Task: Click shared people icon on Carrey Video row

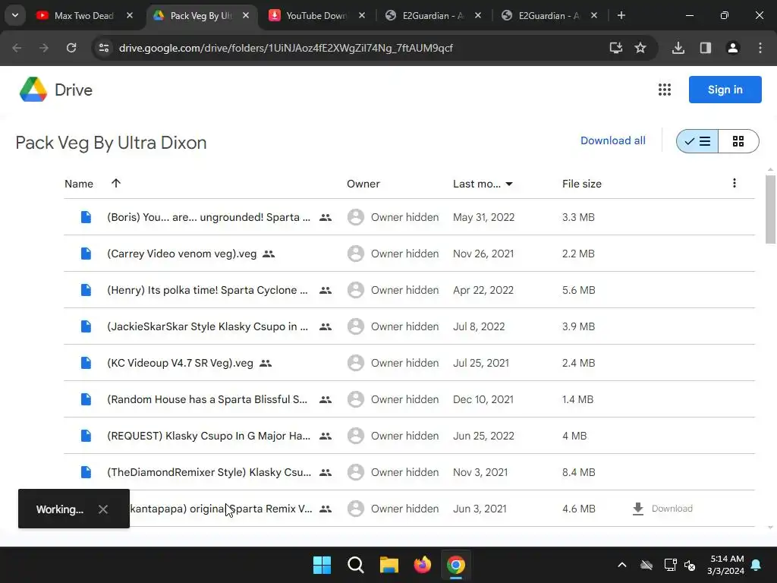Action: 269,254
